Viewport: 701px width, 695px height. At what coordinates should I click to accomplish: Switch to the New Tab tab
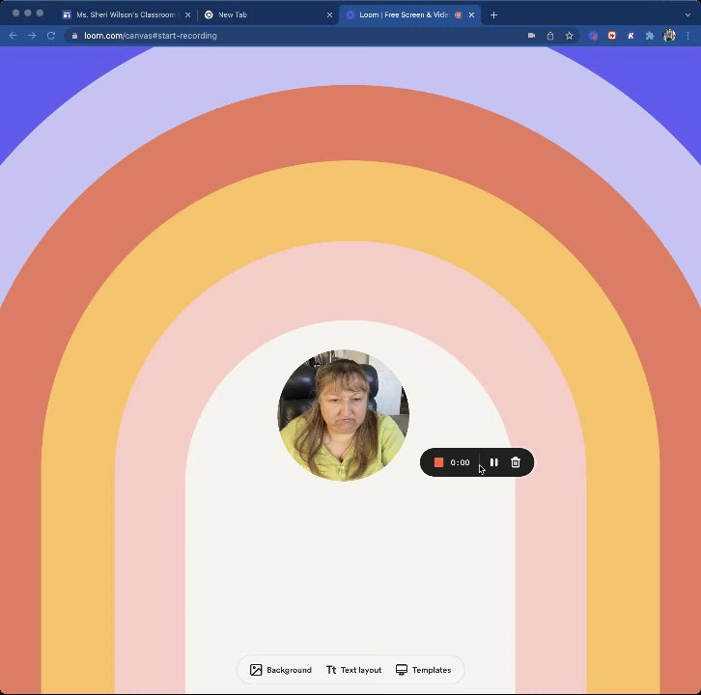click(x=268, y=14)
